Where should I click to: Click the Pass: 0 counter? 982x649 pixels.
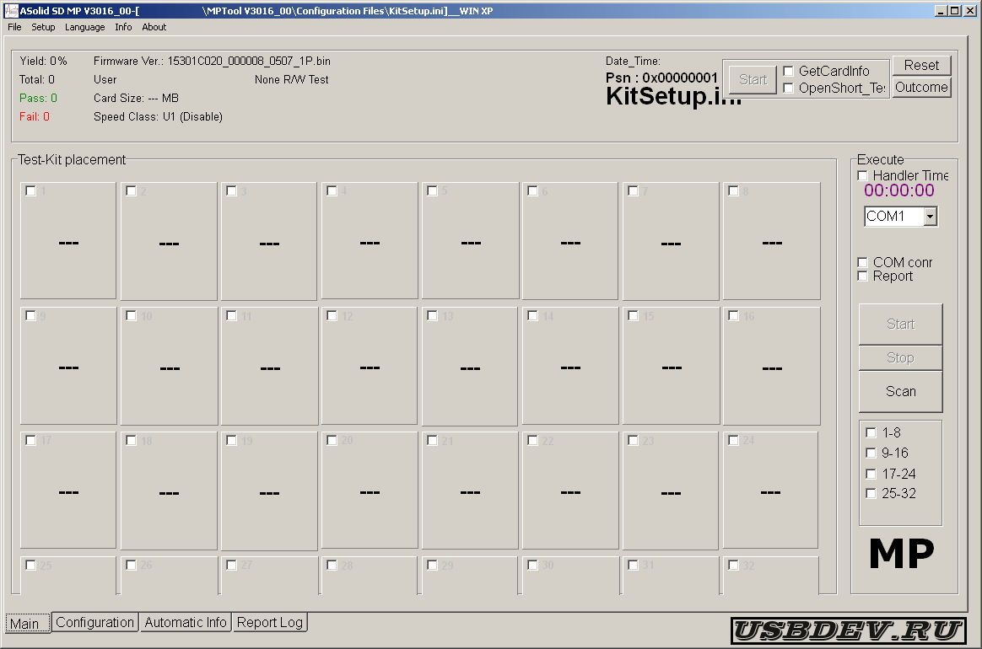click(38, 98)
